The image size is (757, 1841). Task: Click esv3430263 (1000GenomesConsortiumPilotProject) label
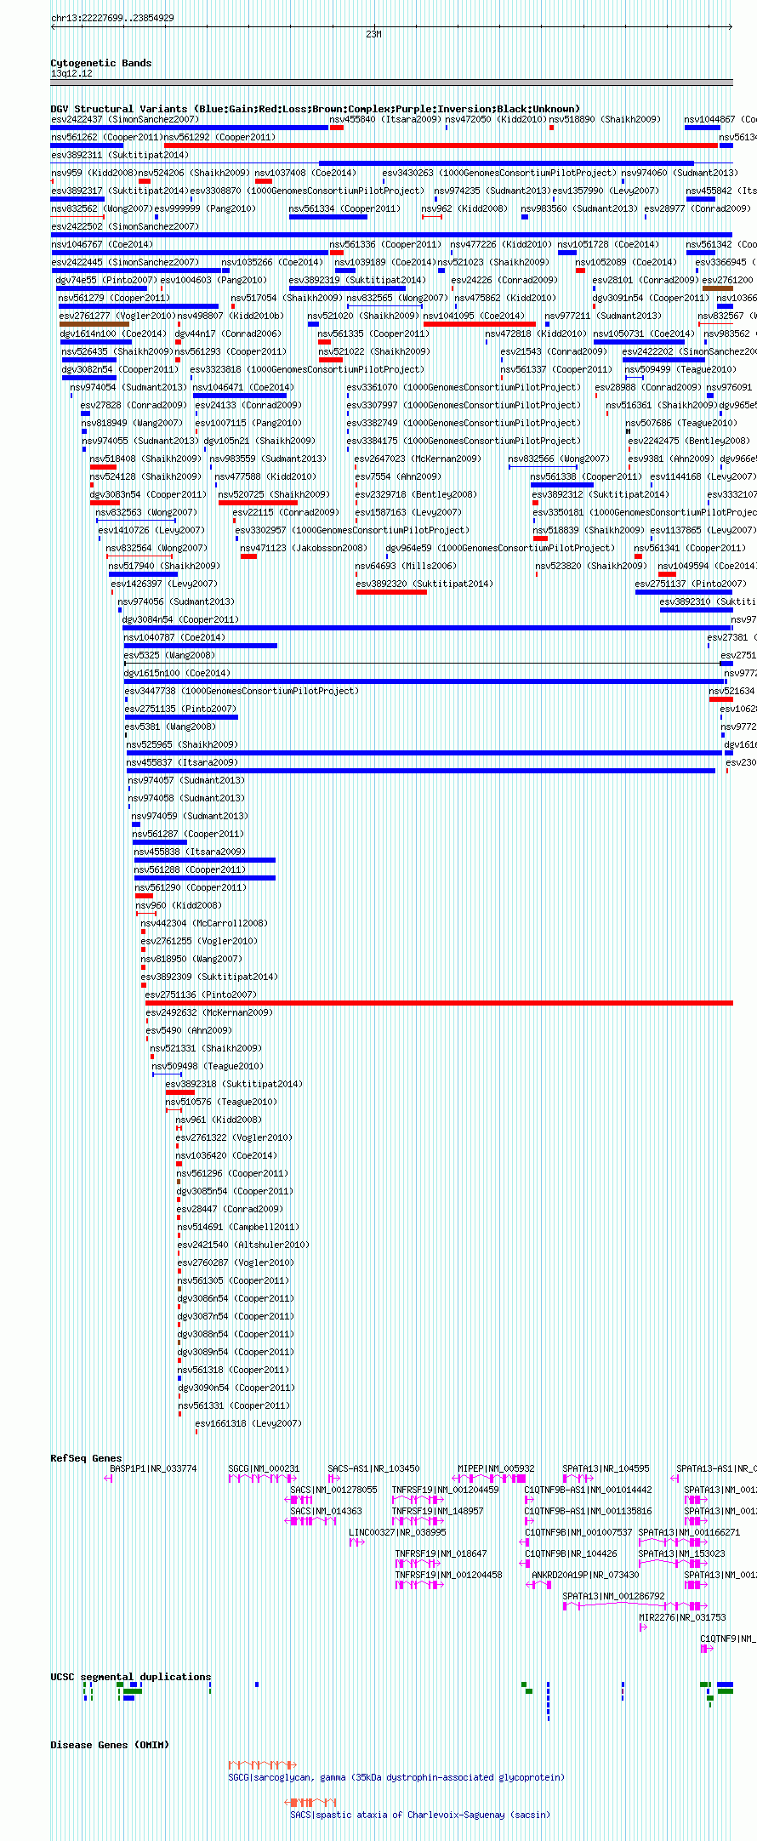(x=498, y=173)
